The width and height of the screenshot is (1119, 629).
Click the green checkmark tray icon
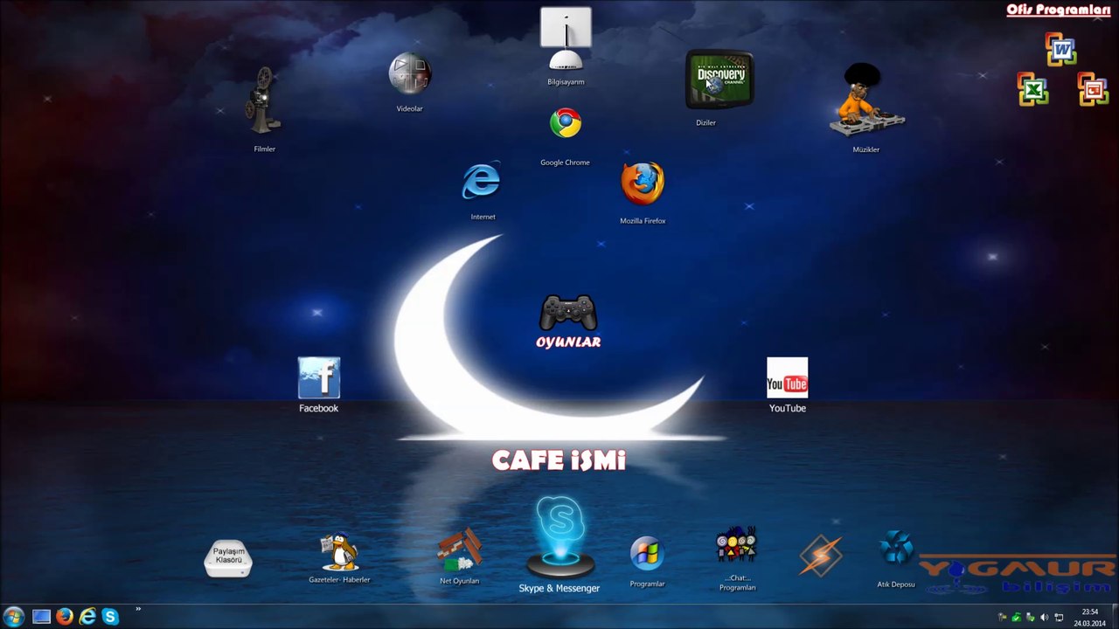click(1016, 618)
